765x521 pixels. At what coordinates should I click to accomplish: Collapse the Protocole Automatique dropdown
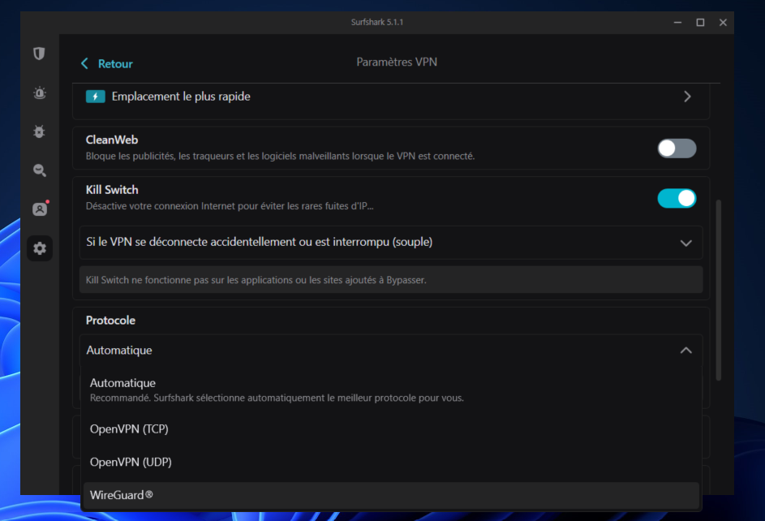coord(391,351)
